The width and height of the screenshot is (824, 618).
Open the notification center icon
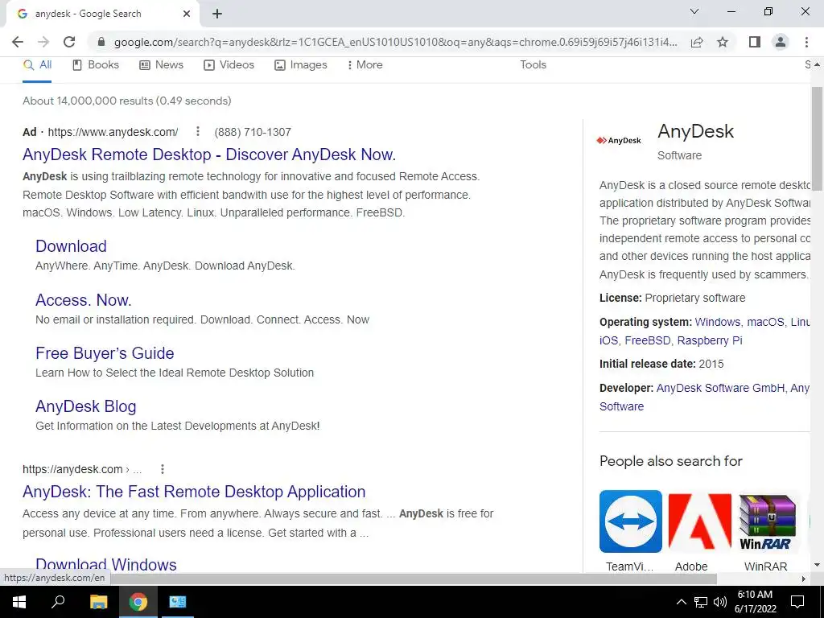[797, 602]
